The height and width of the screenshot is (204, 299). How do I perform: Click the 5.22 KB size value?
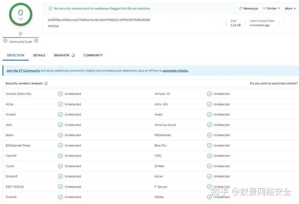[x=236, y=25]
